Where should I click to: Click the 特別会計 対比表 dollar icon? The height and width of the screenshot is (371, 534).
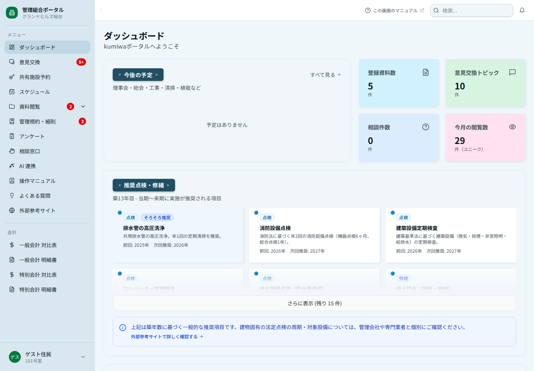click(x=12, y=275)
